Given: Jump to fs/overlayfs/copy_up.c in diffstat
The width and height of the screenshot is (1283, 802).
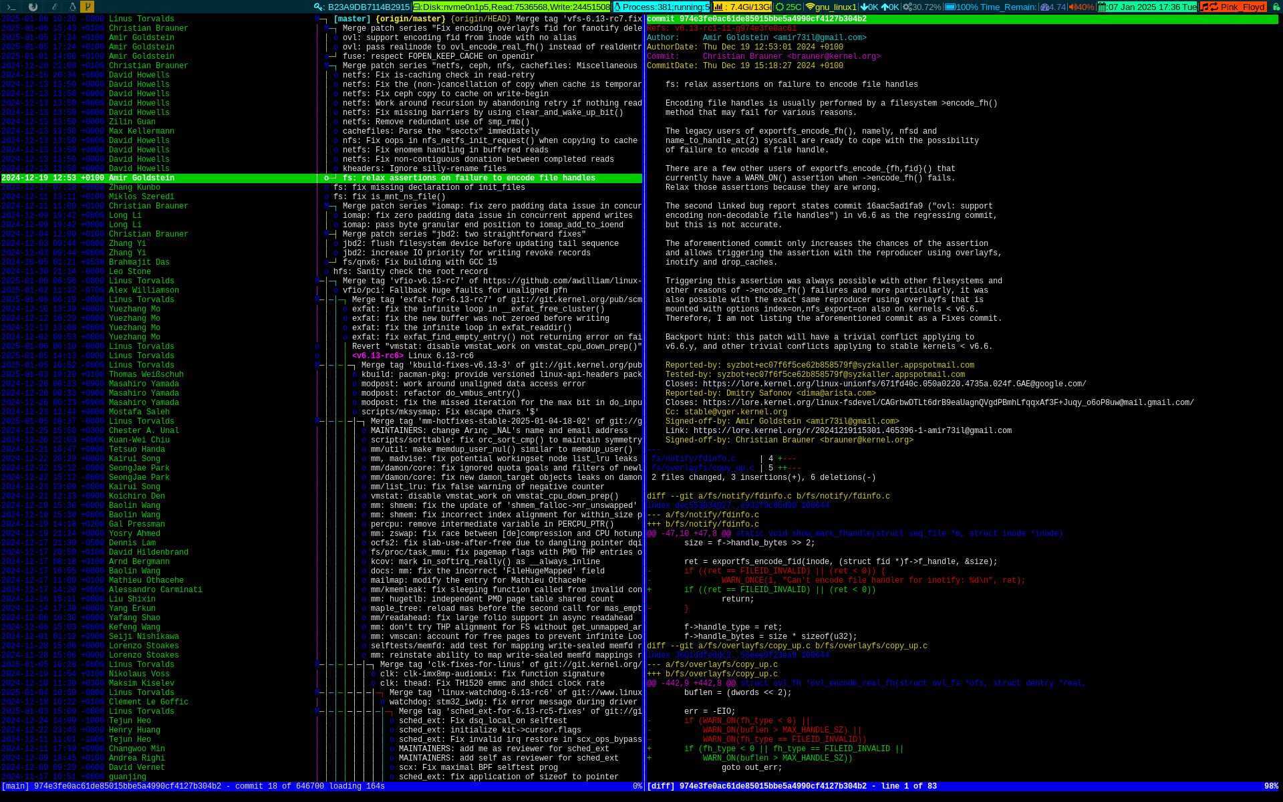Looking at the screenshot, I should pyautogui.click(x=703, y=469).
